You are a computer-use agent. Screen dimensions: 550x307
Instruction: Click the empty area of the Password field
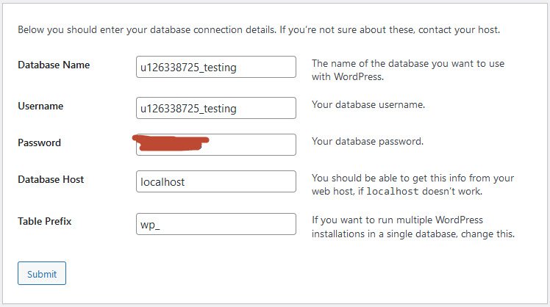click(x=252, y=145)
